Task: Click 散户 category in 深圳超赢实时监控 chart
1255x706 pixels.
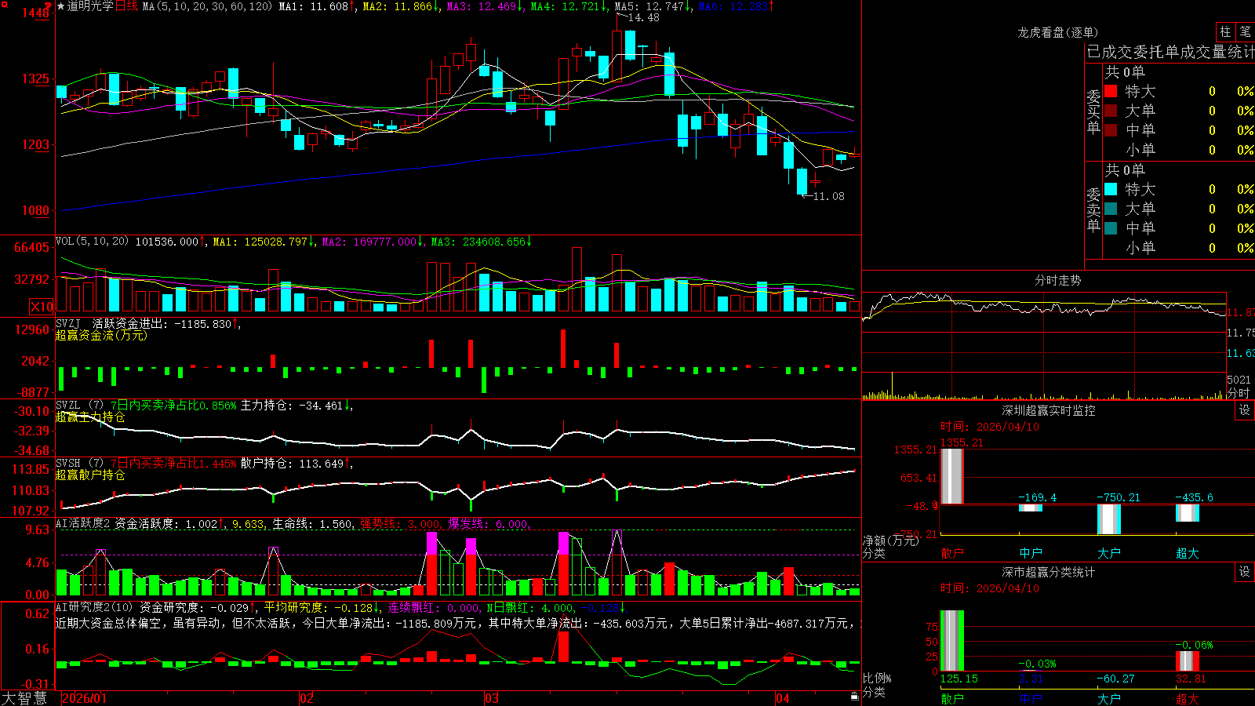Action: (x=952, y=553)
